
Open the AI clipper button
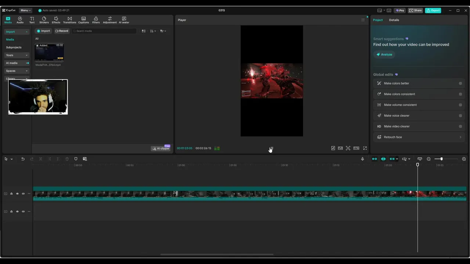coord(161,148)
